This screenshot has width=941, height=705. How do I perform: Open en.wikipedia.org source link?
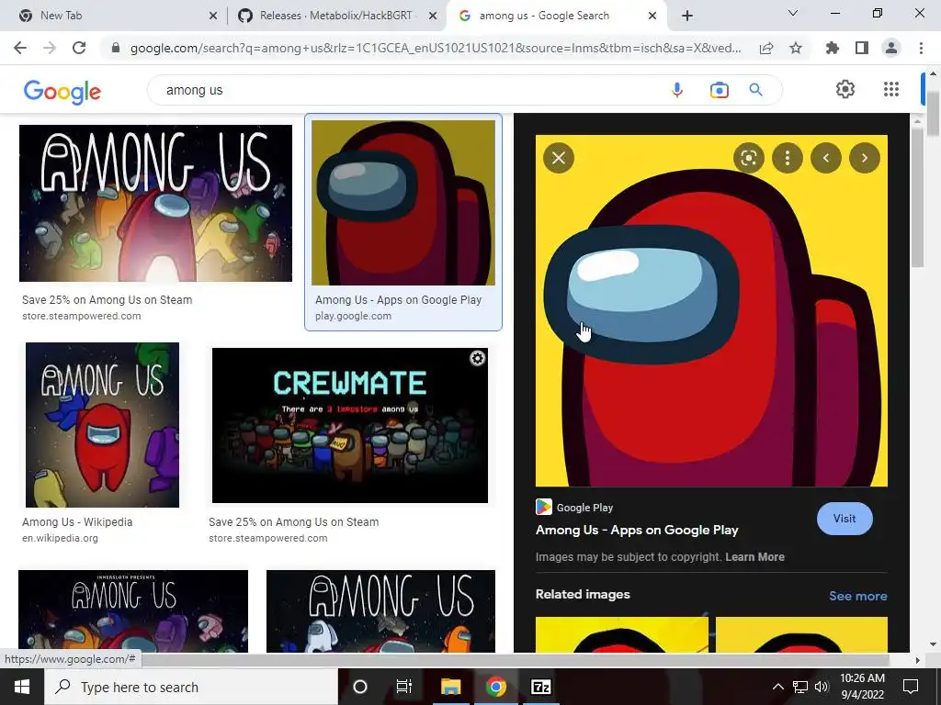tap(60, 538)
